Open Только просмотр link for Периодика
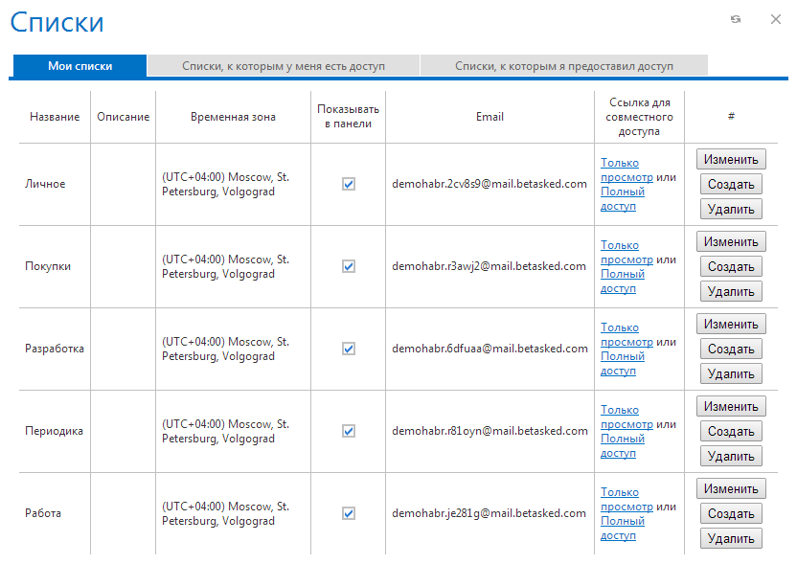The image size is (797, 564). (626, 417)
